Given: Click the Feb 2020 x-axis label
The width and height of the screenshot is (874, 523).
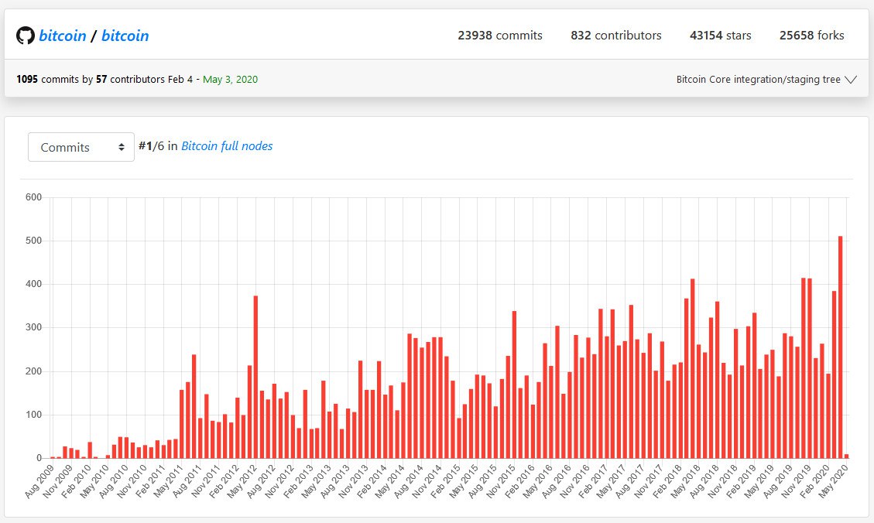Looking at the screenshot, I should tap(814, 480).
